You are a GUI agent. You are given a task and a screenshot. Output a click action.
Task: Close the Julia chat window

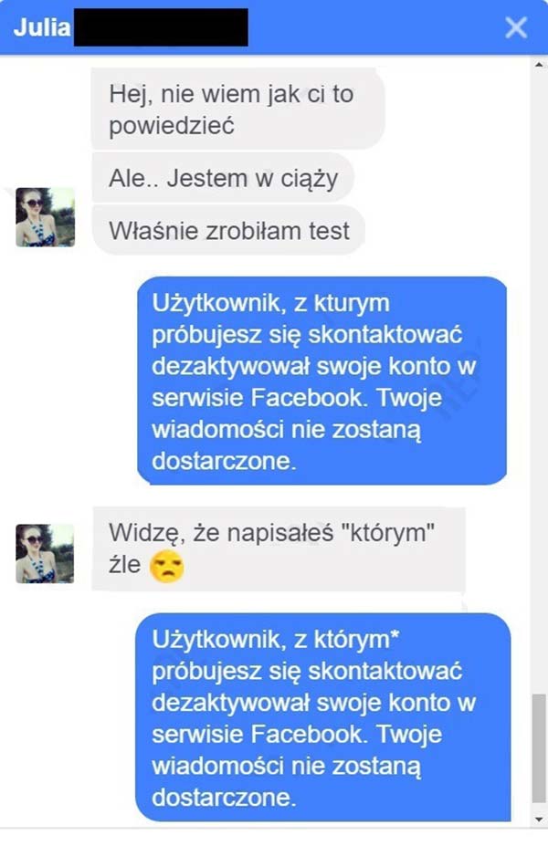516,27
